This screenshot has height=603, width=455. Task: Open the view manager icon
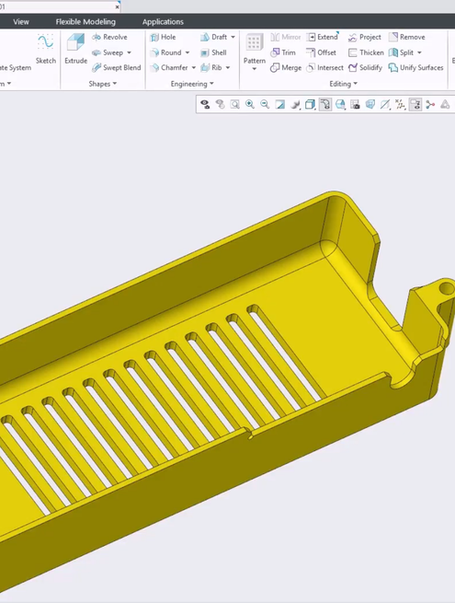coord(355,104)
